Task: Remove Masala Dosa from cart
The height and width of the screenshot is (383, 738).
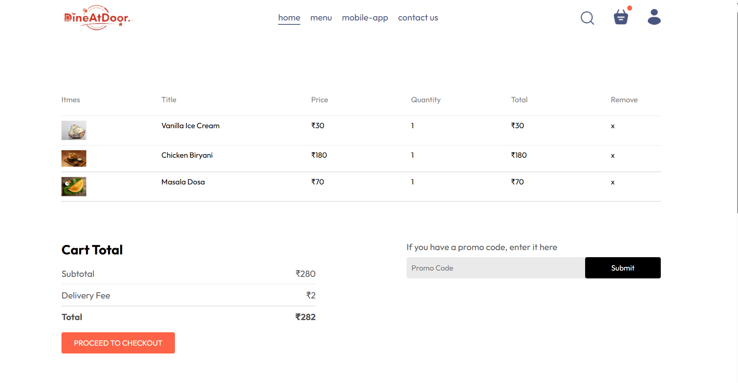Action: point(612,182)
